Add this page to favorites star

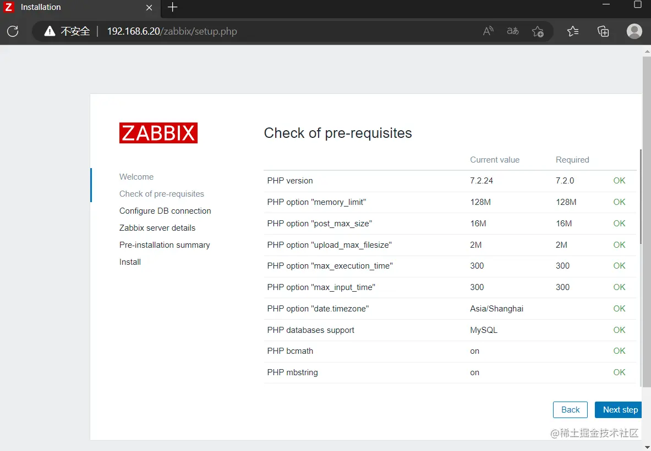[538, 31]
